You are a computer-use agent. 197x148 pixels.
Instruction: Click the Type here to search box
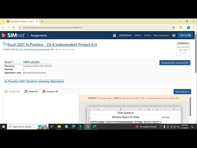coord(28,127)
